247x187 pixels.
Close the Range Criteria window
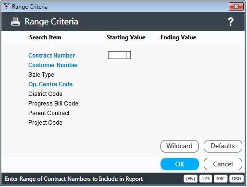pos(236,7)
